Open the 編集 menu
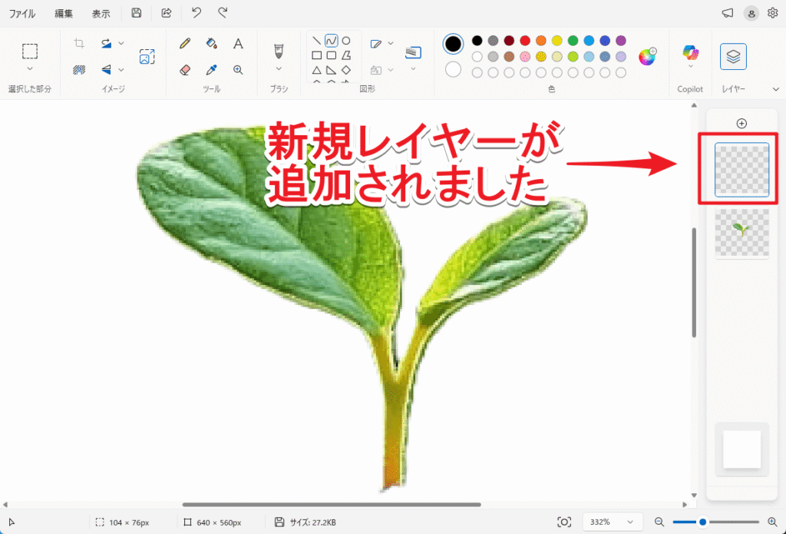 [64, 14]
